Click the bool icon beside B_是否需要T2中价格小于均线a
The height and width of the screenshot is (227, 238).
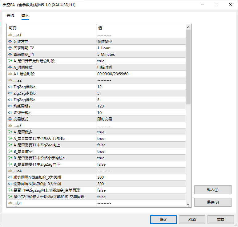pos(10,158)
